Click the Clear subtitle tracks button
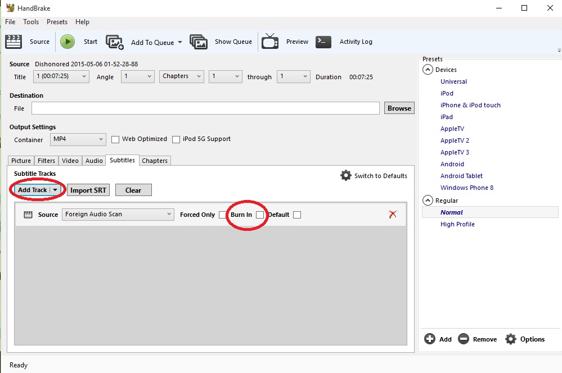Viewport: 562px width, 373px height. click(x=133, y=190)
